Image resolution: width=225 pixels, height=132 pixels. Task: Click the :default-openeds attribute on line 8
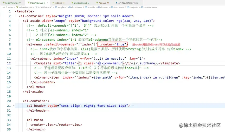[x=60, y=44]
